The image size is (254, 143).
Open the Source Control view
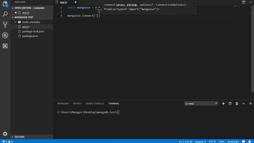[5, 25]
